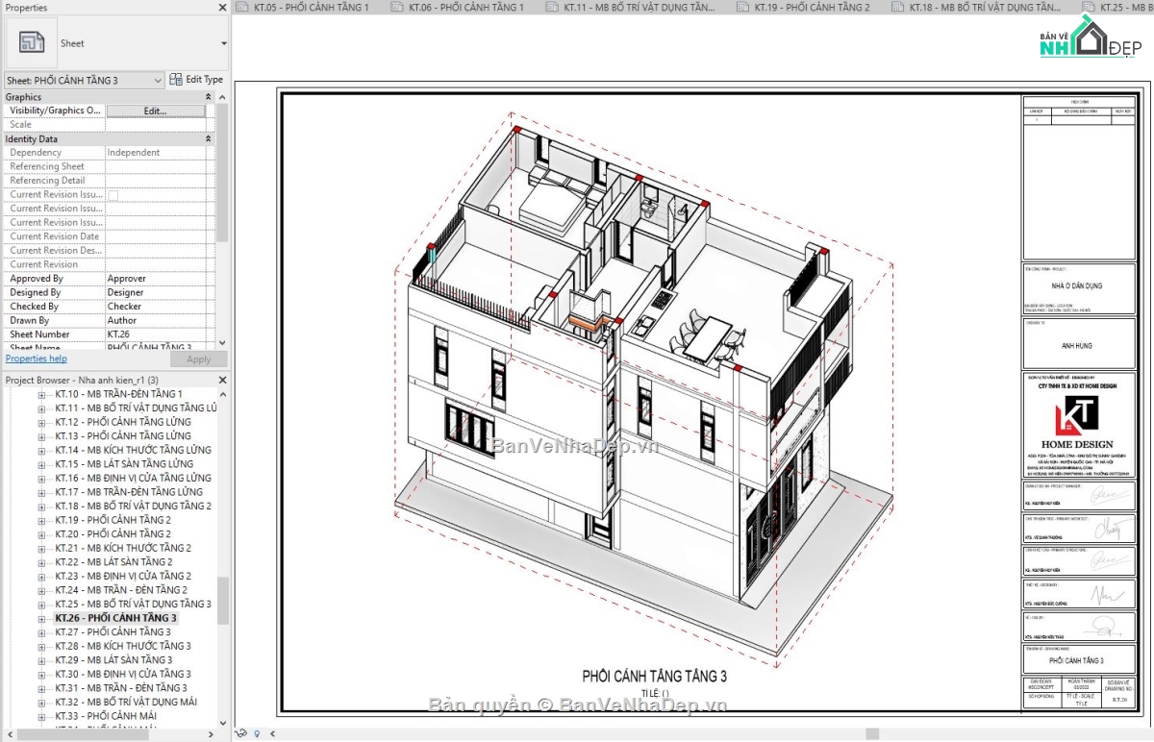Expand the KT.30 sheet node
The image size is (1154, 742).
click(41, 674)
